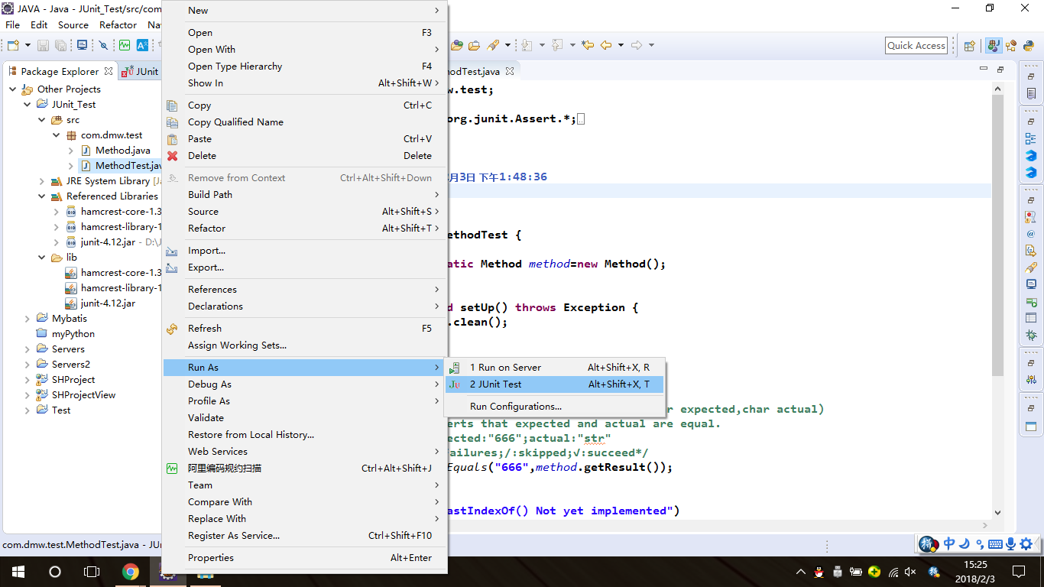Open the New wizard dropdown arrow
The image size is (1044, 587).
(28, 46)
